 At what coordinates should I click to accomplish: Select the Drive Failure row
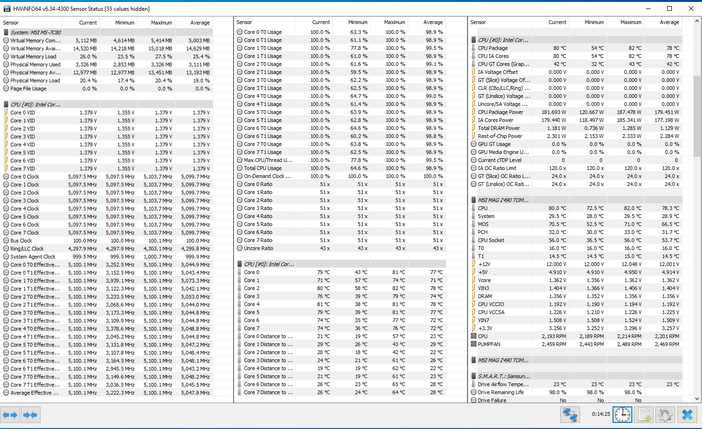pyautogui.click(x=576, y=400)
